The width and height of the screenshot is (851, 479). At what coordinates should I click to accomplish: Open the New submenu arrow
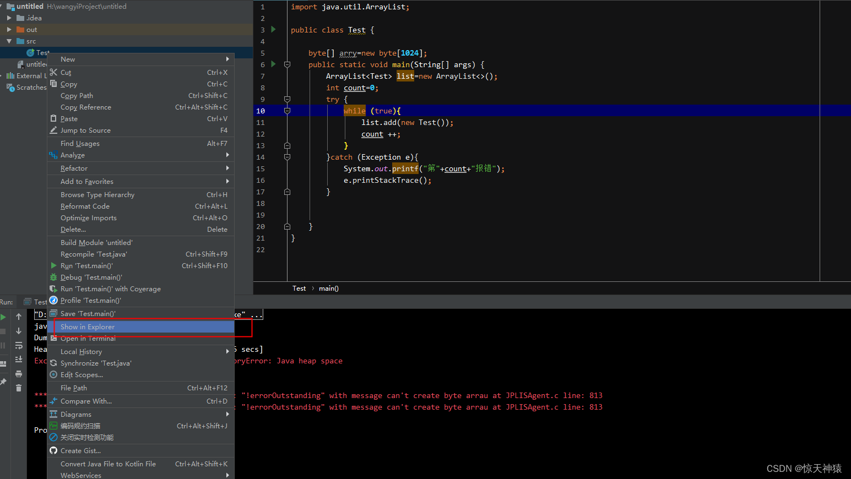[227, 59]
